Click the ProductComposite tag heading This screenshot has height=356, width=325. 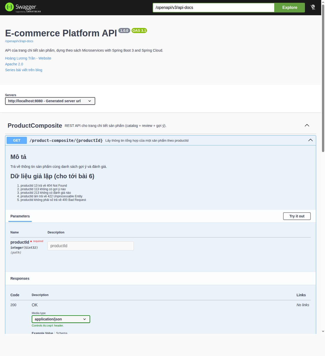tap(35, 126)
